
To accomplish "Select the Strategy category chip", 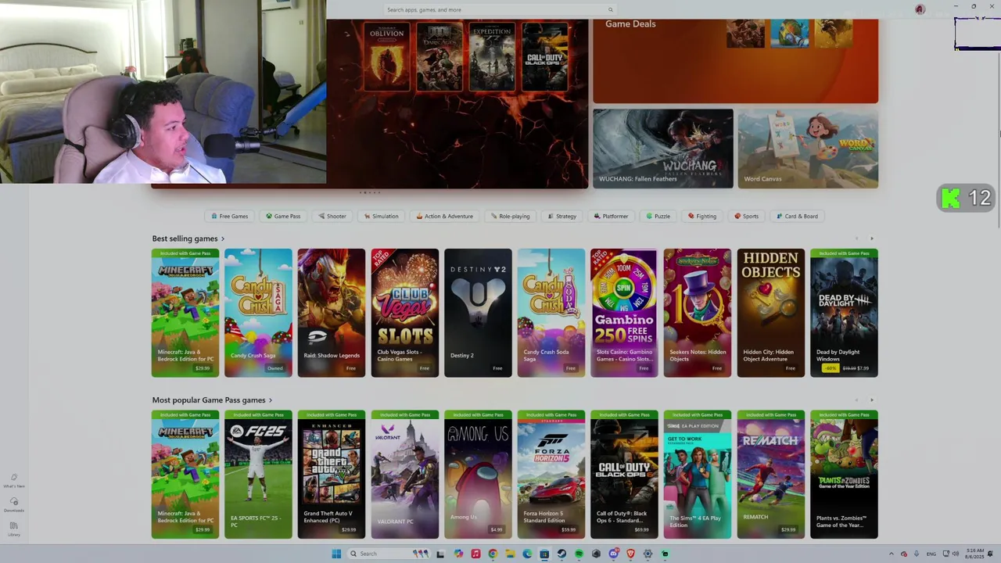I will point(562,216).
